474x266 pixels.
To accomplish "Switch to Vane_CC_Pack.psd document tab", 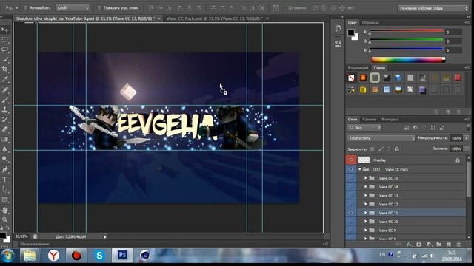I will (x=214, y=18).
